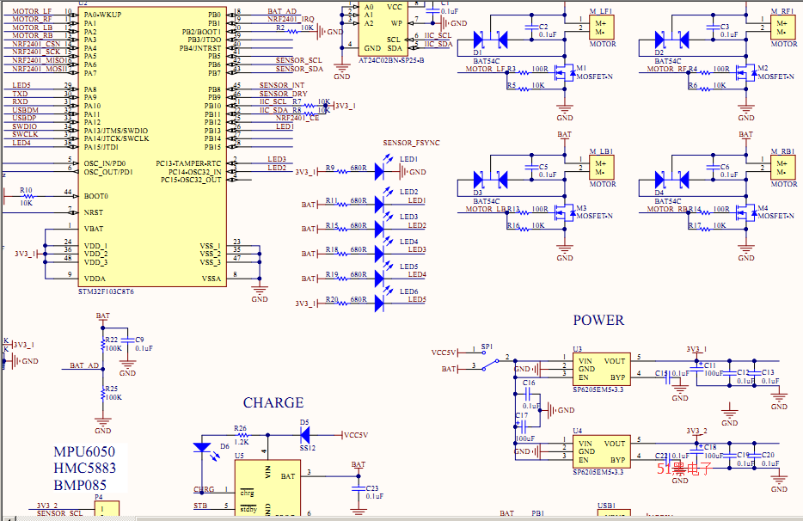Select the NRST pin name
This screenshot has height=521, width=803.
93,212
